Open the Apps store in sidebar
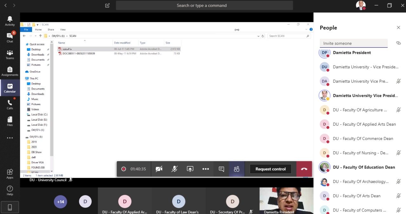 coord(10,174)
